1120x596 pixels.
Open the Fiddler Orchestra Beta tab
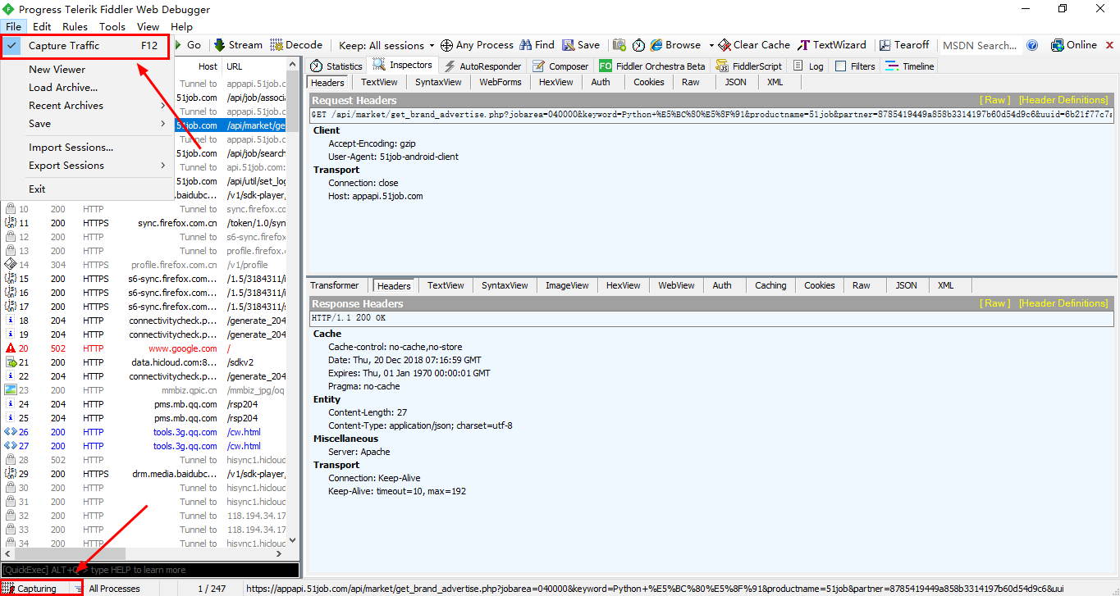[652, 66]
